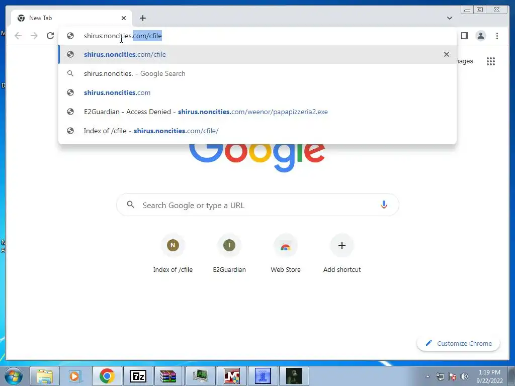Open the E2Guardian shortcut tile
The height and width of the screenshot is (386, 515).
click(x=229, y=254)
